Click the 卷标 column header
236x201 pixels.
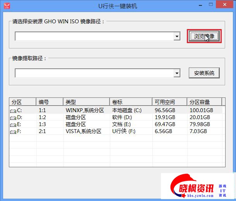pyautogui.click(x=130, y=102)
